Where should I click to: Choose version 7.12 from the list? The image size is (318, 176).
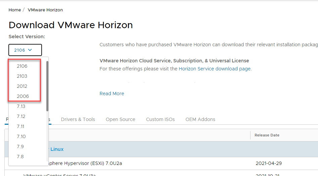[x=21, y=116]
